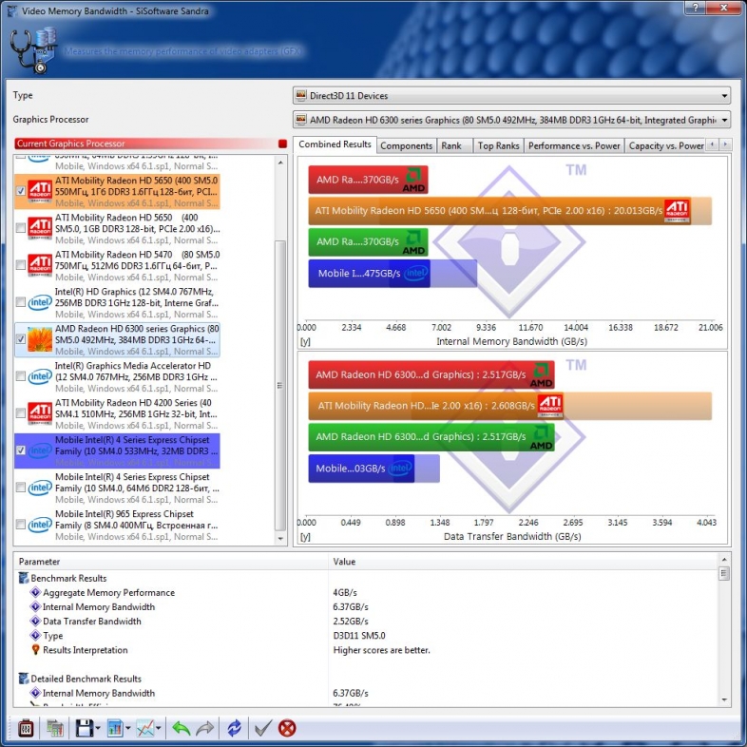Viewport: 747px width, 747px height.
Task: Click the Parameter column header
Action: [x=171, y=562]
